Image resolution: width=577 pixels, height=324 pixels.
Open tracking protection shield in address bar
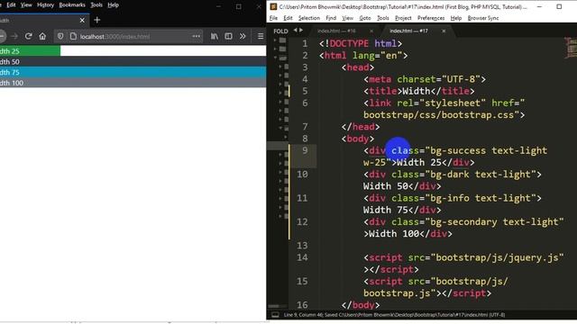60,36
